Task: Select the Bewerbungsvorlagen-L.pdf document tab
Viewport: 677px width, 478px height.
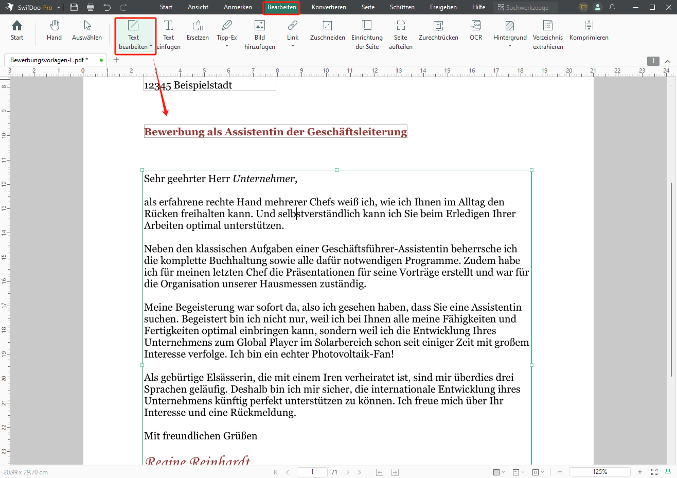Action: 55,60
